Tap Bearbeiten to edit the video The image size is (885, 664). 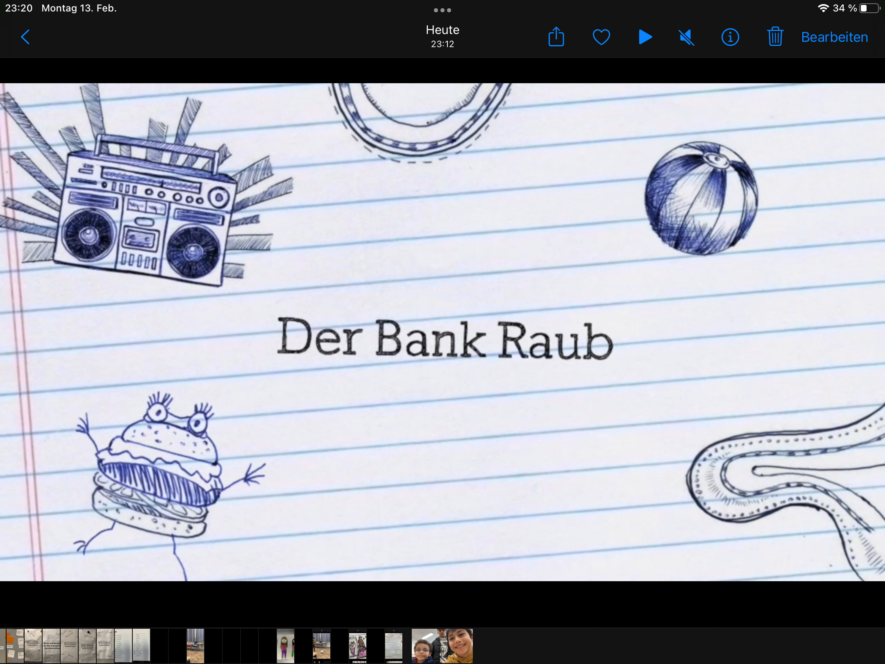point(835,37)
